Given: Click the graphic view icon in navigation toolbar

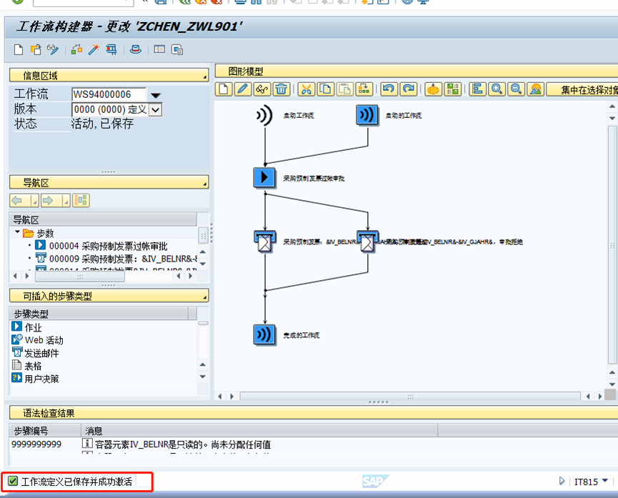Looking at the screenshot, I should [81, 200].
